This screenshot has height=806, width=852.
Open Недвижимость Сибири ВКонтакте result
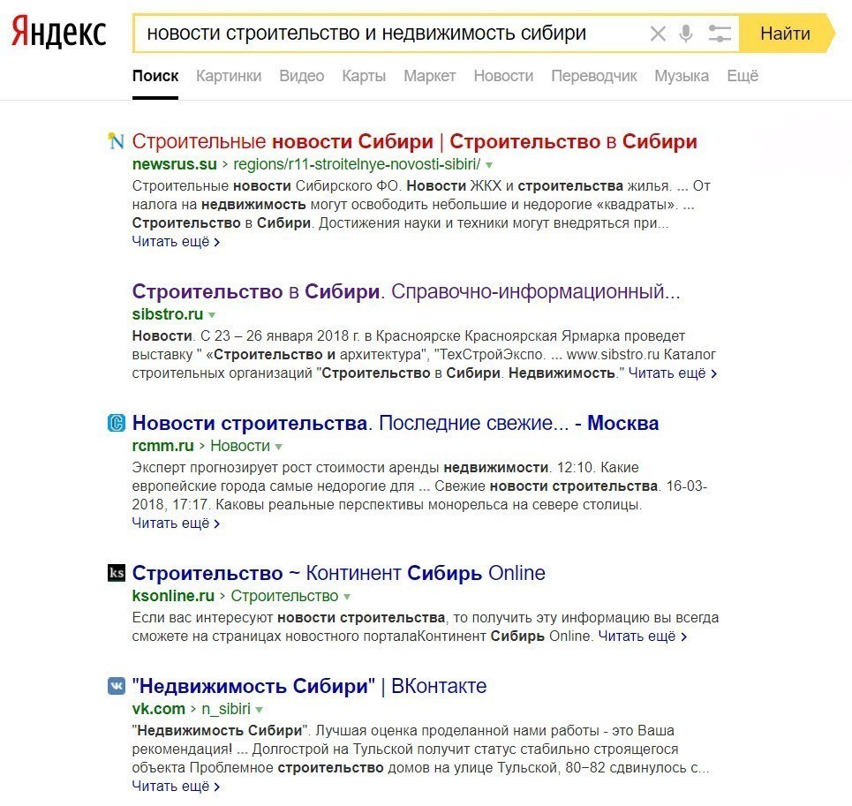point(309,686)
